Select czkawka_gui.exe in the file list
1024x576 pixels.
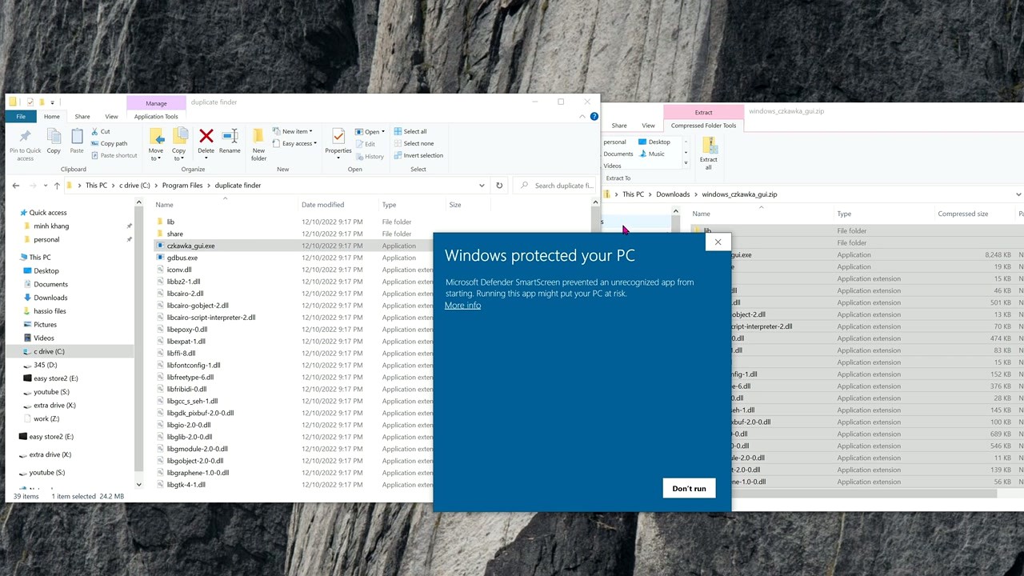(x=190, y=246)
